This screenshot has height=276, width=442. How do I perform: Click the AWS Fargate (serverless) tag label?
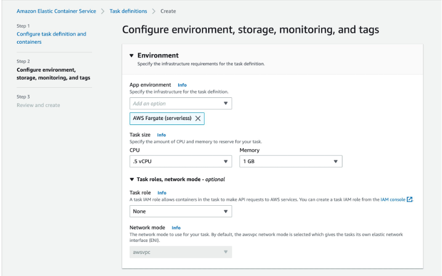pos(162,118)
